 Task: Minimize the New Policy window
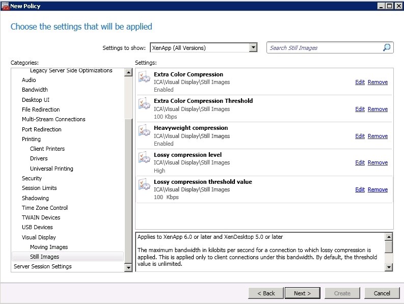pos(381,6)
